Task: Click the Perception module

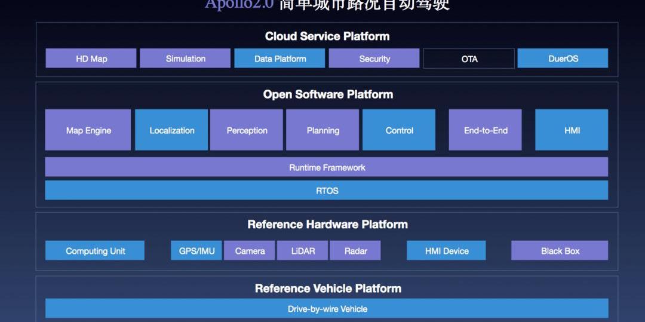Action: 247,130
